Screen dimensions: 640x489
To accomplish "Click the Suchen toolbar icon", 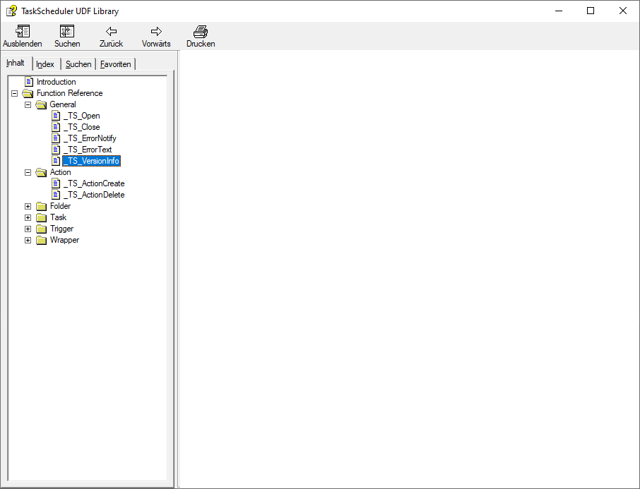I will tap(67, 32).
